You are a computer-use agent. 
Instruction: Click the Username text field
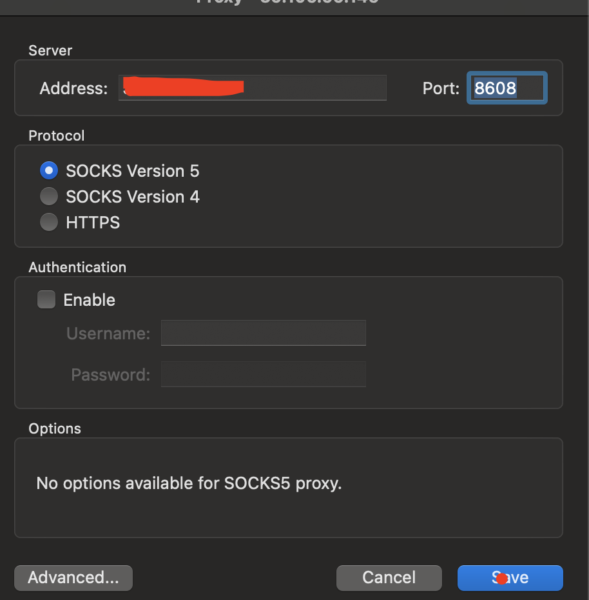click(x=263, y=334)
